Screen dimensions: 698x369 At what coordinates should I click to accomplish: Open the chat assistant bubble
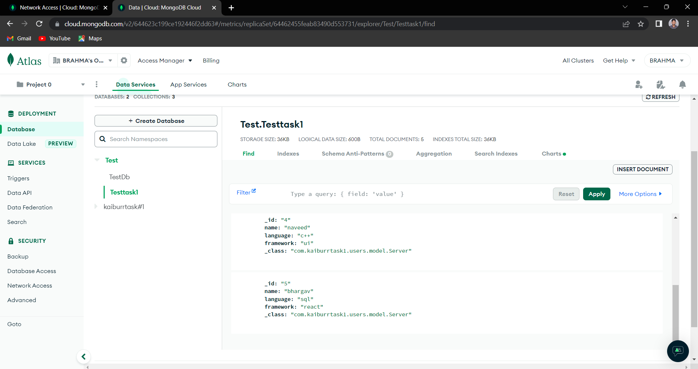tap(678, 351)
